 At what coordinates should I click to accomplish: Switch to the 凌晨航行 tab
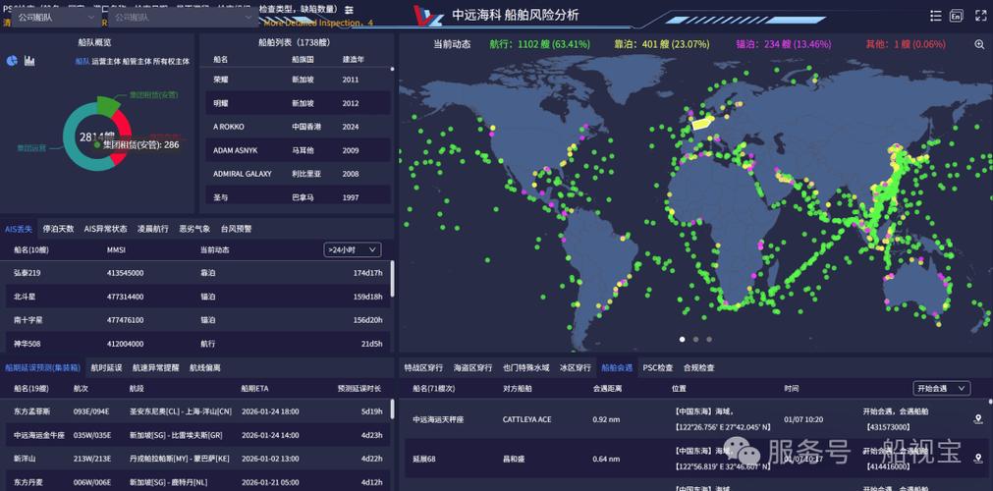[153, 229]
